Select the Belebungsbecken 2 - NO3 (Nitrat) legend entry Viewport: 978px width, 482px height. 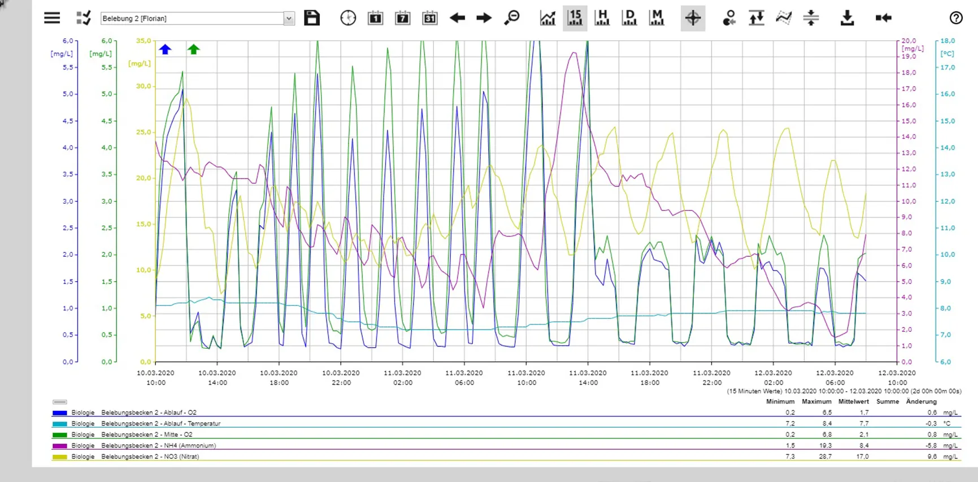[150, 457]
